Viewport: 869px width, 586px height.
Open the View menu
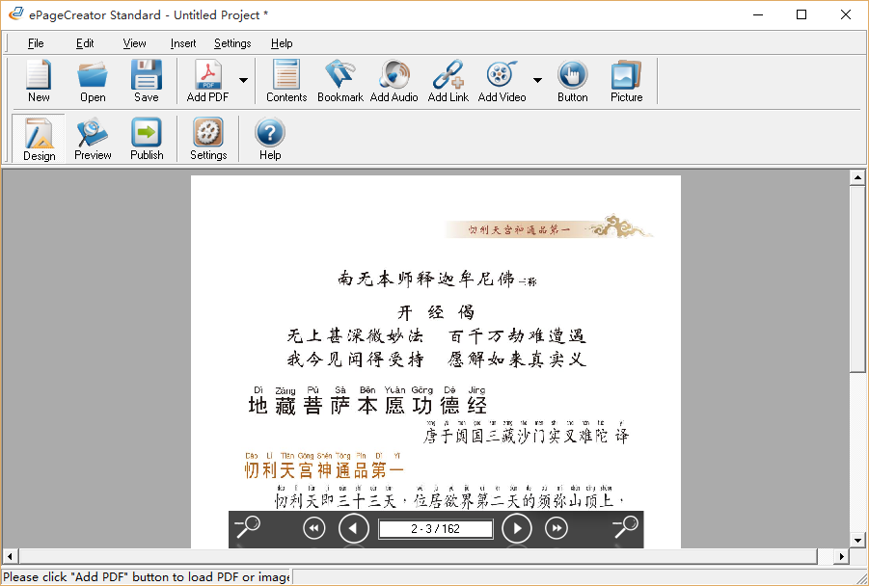click(134, 43)
